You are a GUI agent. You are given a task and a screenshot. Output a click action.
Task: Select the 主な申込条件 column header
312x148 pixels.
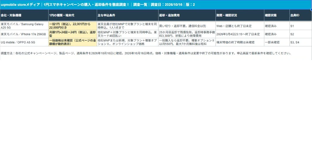point(127,15)
